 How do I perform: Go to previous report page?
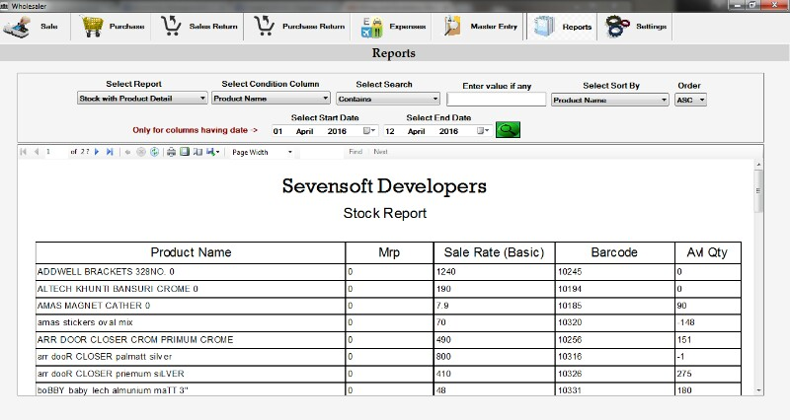pyautogui.click(x=37, y=152)
